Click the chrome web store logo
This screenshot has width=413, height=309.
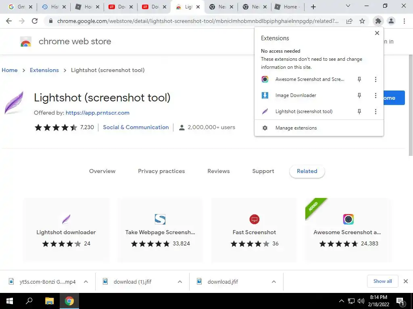(26, 41)
